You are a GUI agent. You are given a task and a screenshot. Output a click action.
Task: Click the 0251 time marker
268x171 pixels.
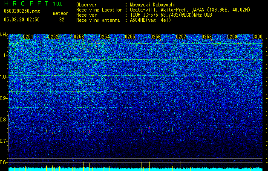(x=28, y=37)
